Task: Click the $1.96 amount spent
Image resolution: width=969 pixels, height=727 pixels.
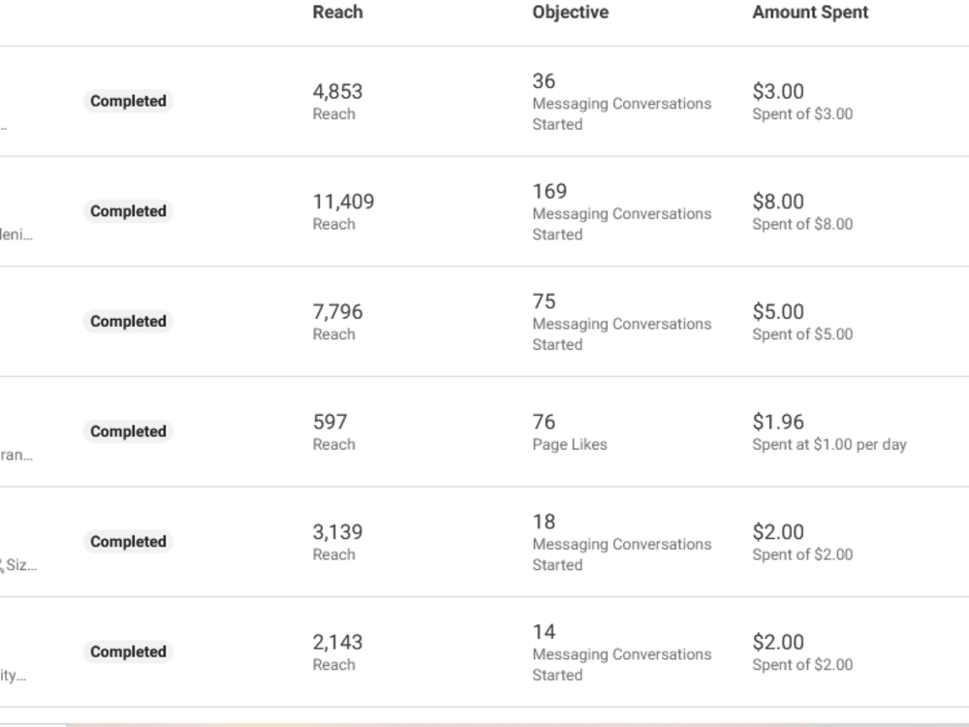Action: point(778,422)
